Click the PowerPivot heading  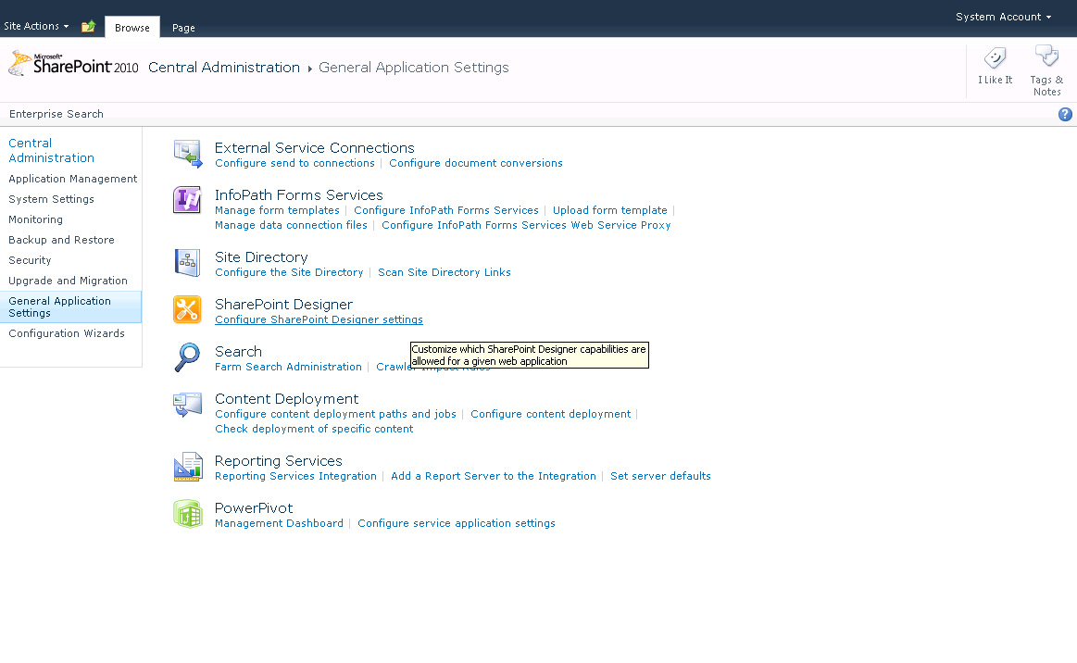[x=254, y=508]
